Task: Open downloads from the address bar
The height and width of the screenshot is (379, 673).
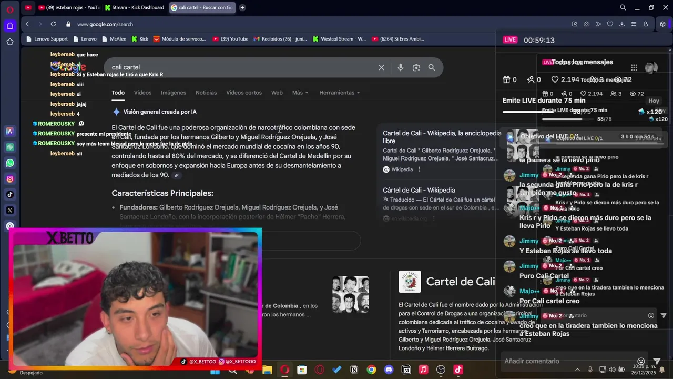Action: (x=622, y=24)
